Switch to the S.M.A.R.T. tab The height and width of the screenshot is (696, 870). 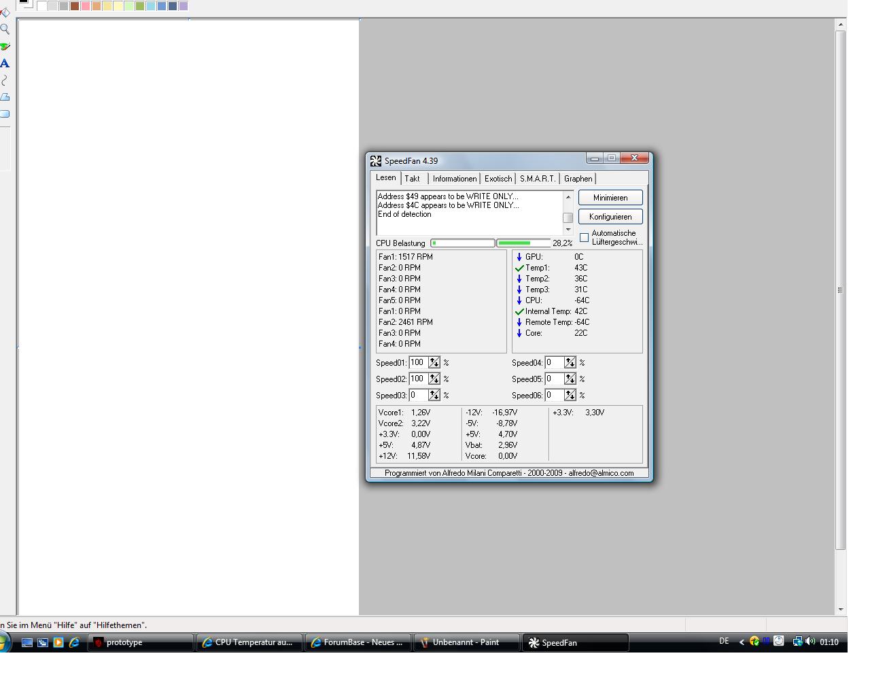[538, 179]
